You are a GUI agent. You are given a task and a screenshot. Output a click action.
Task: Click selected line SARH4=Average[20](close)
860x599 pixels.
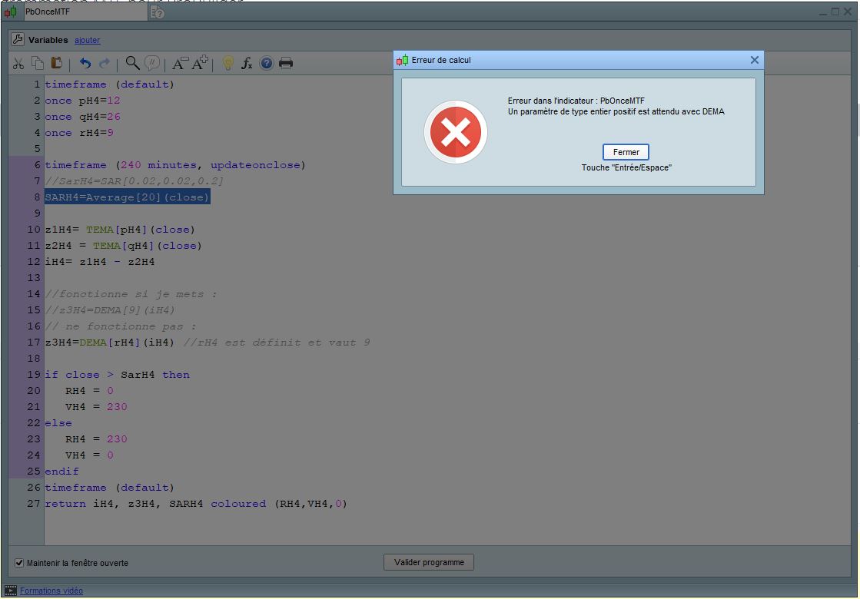[x=128, y=197]
